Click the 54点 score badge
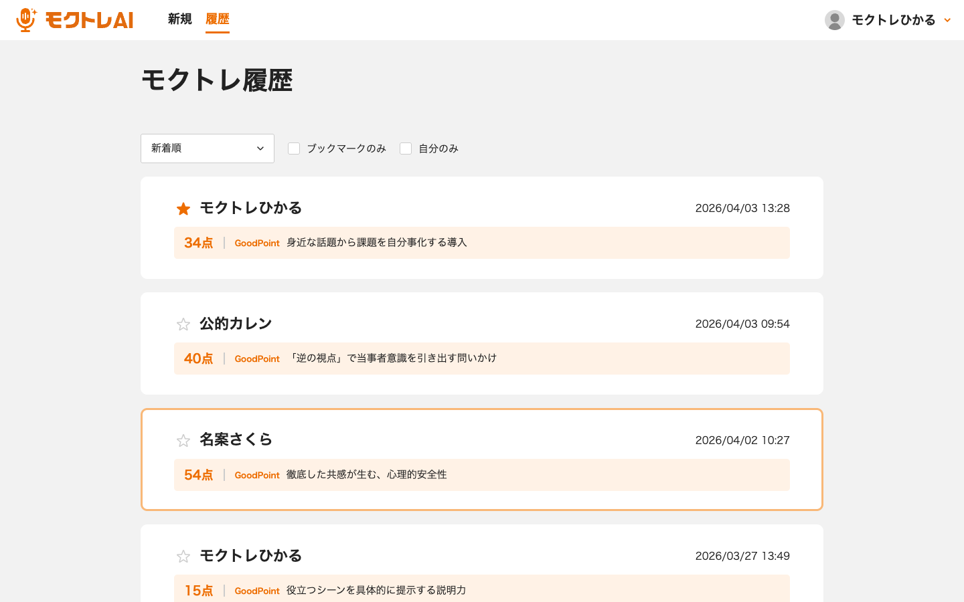The height and width of the screenshot is (602, 964). point(198,474)
